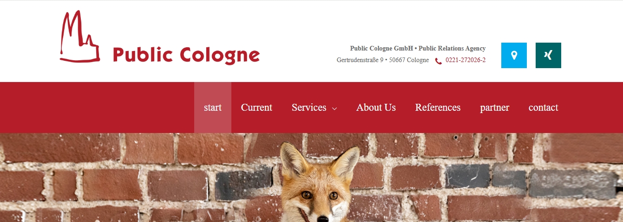Open the Current menu item
Image resolution: width=623 pixels, height=222 pixels.
(256, 108)
